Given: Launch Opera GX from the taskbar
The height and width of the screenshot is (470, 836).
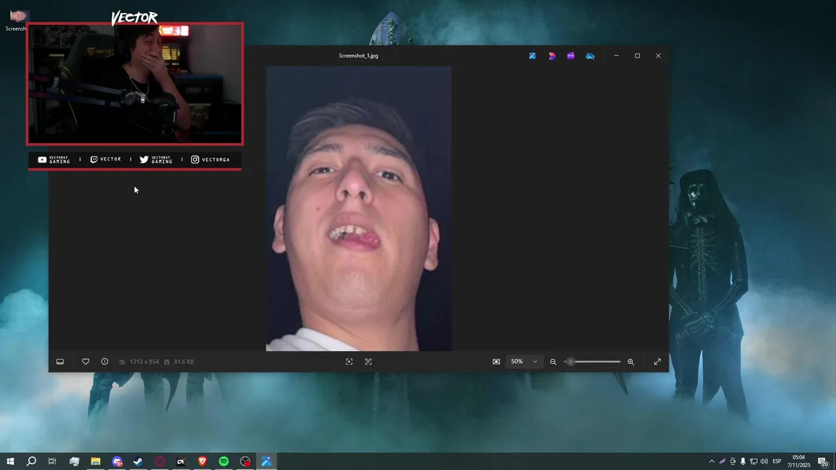Looking at the screenshot, I should pos(160,462).
